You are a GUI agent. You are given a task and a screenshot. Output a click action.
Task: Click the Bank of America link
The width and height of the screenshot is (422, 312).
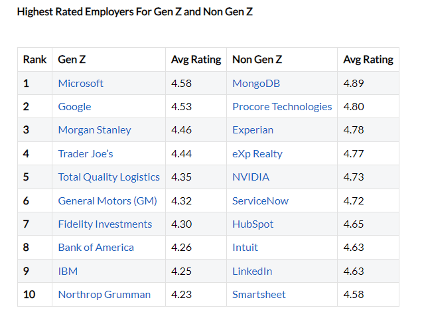[x=96, y=248]
